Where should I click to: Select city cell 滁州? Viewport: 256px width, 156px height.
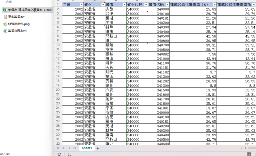tap(116, 63)
